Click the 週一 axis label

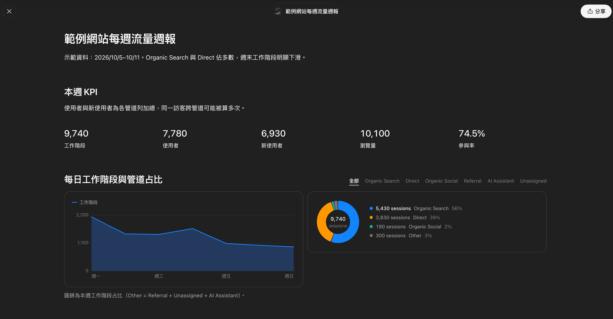[96, 276]
